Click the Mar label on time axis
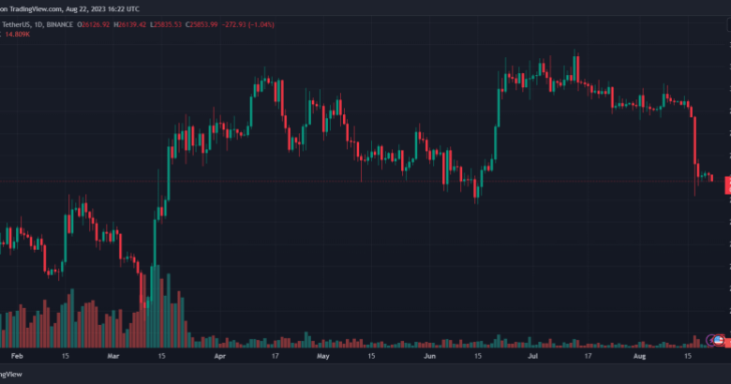This screenshot has width=731, height=384. click(x=113, y=357)
